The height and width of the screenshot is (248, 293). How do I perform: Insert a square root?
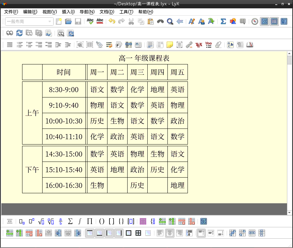(x=41, y=221)
